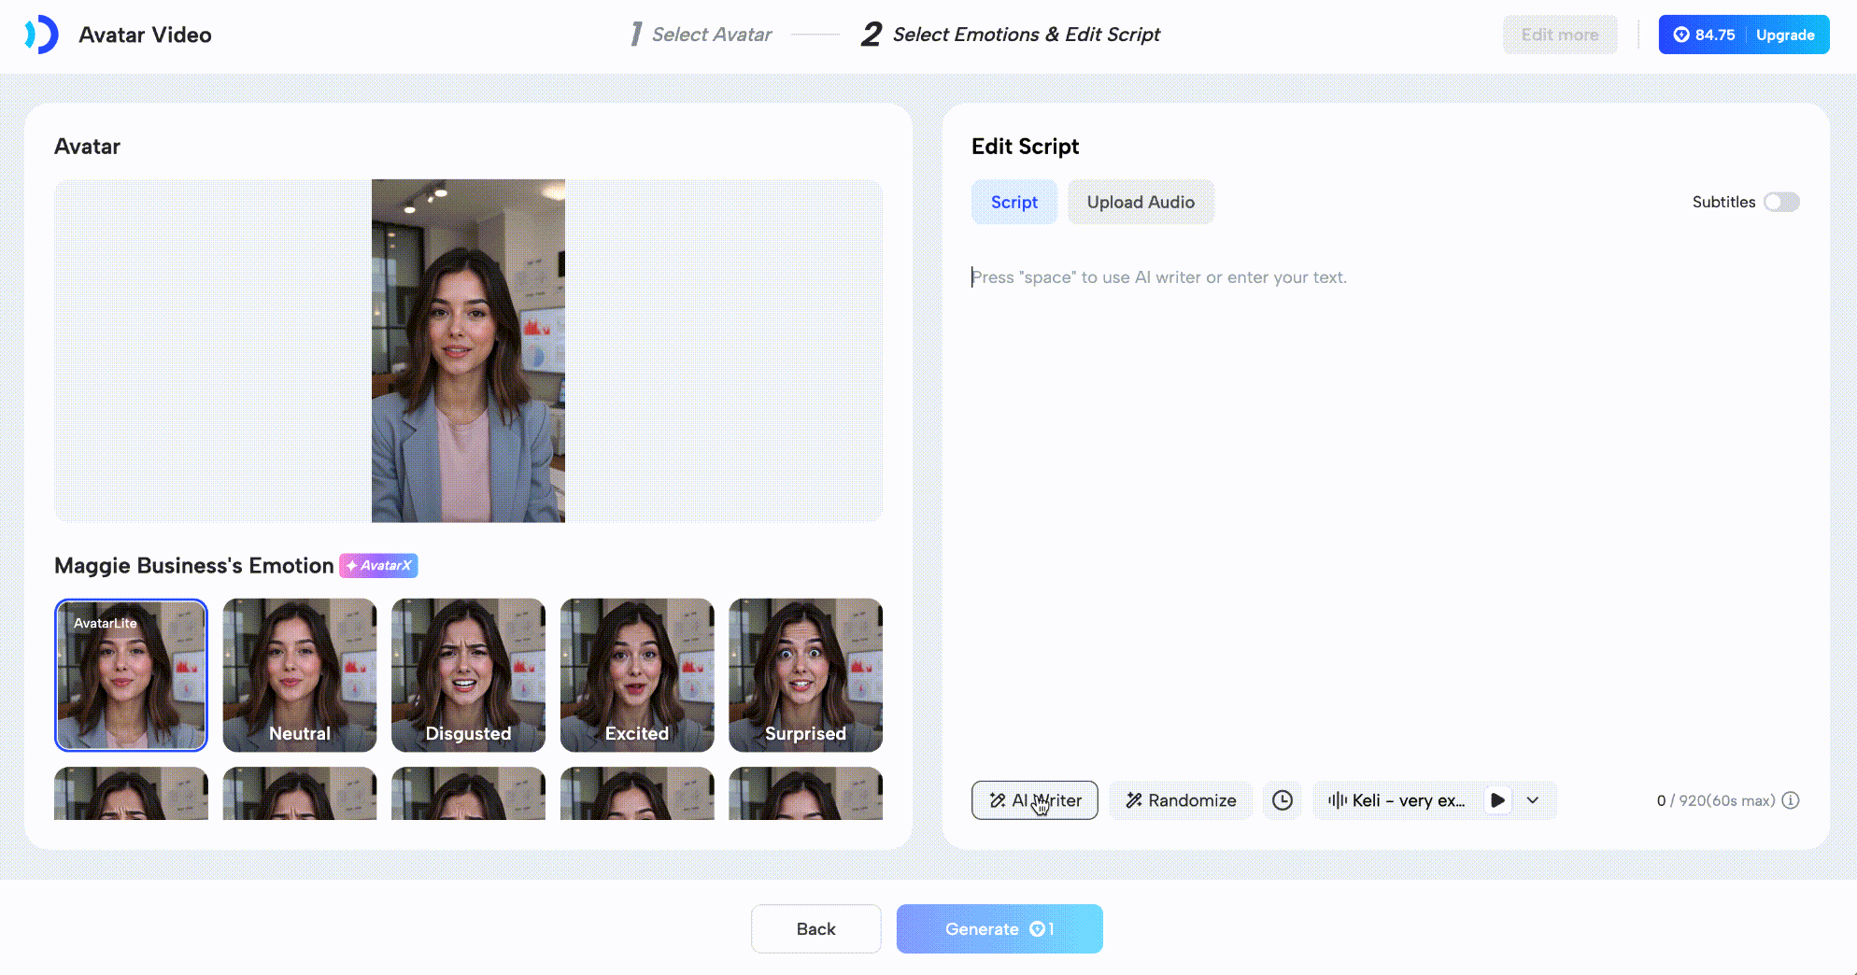The image size is (1857, 975).
Task: Click the character limit info icon
Action: [x=1791, y=800]
